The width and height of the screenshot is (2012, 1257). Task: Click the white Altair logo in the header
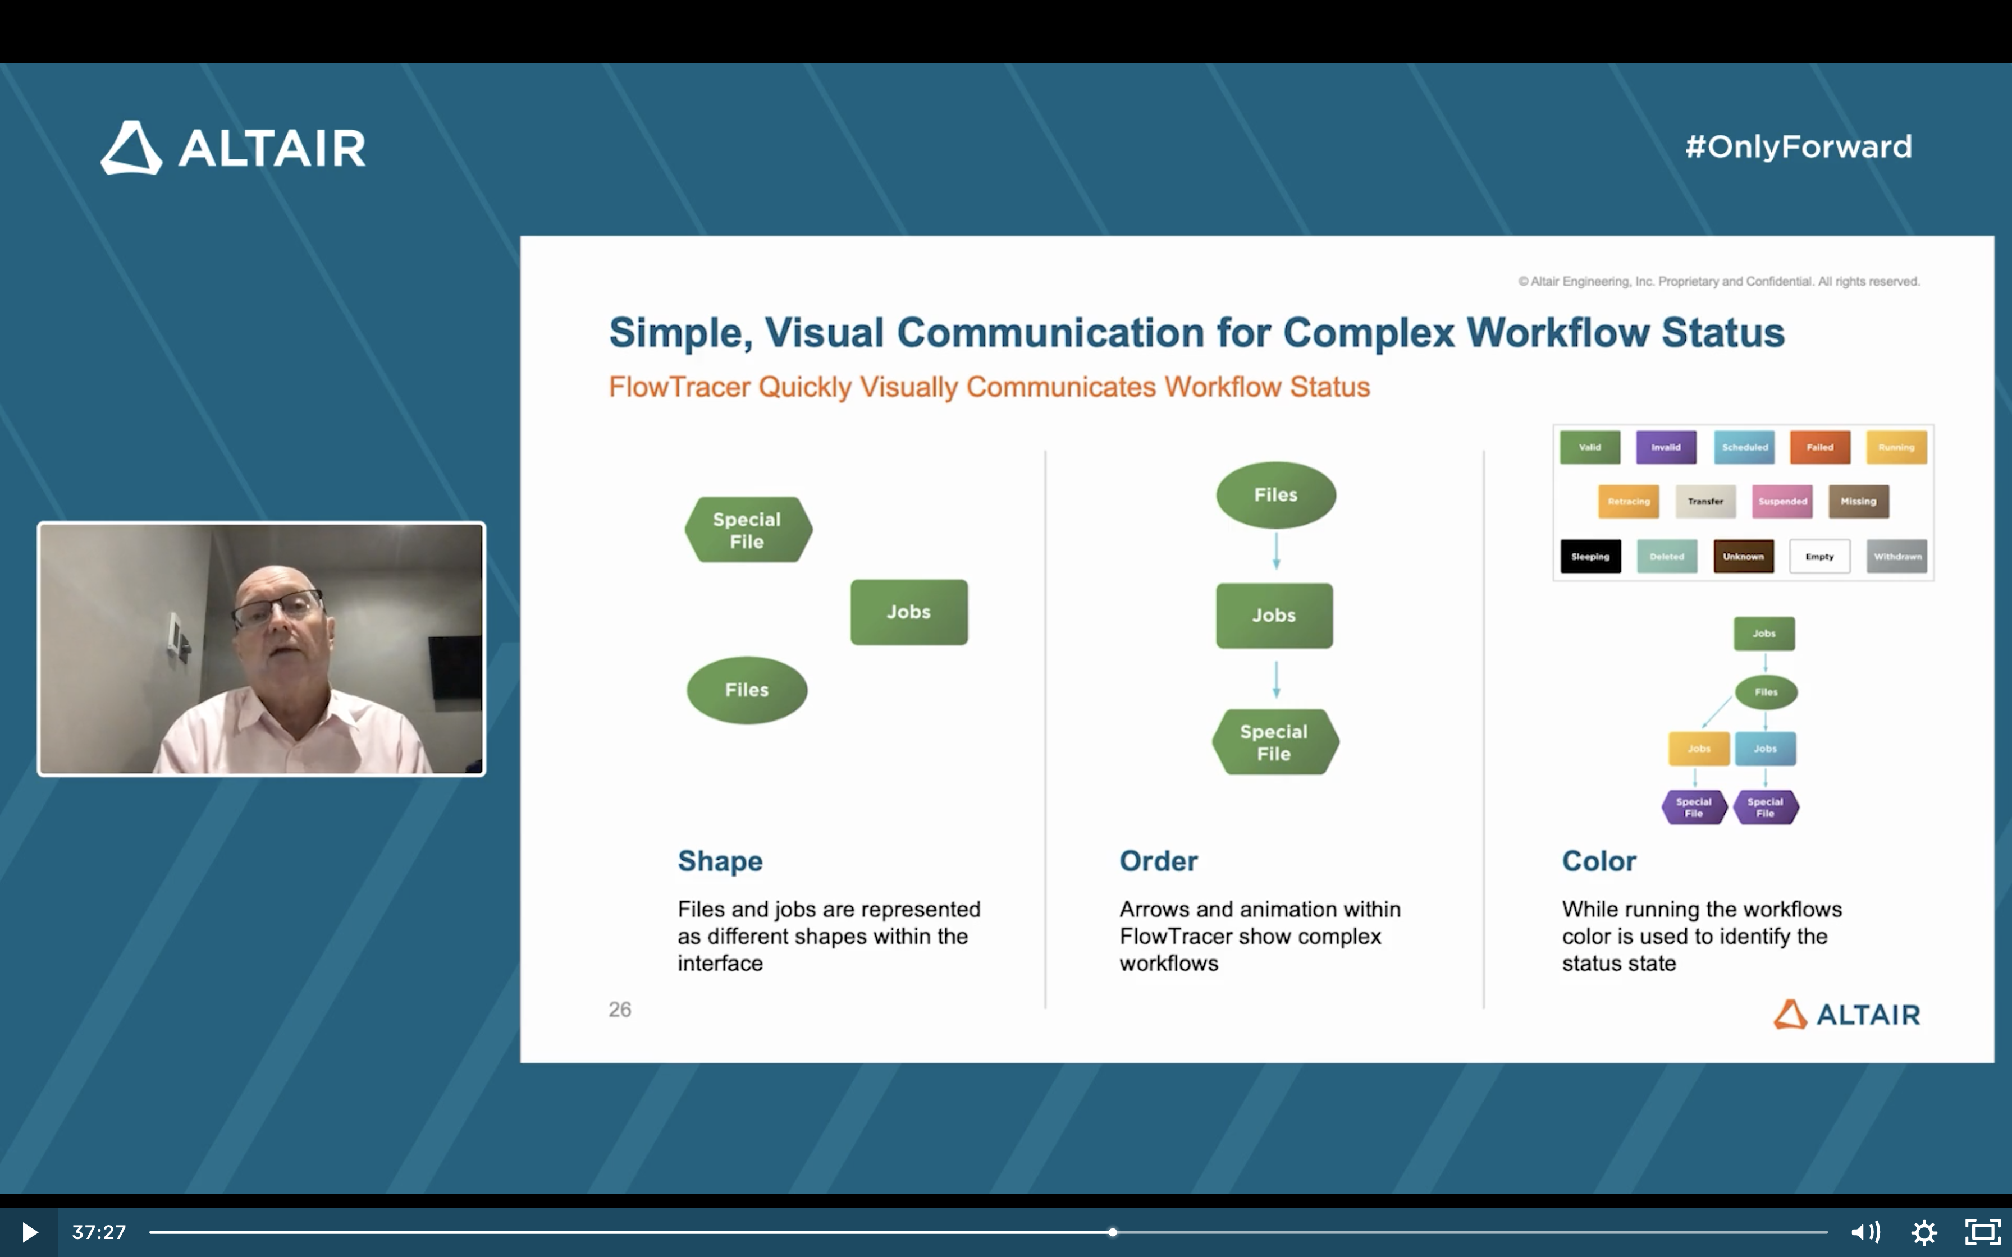coord(233,148)
